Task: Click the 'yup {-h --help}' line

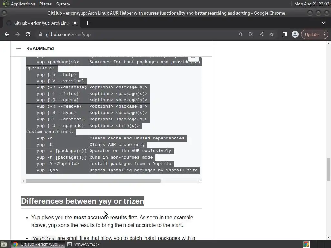Action: [x=56, y=75]
